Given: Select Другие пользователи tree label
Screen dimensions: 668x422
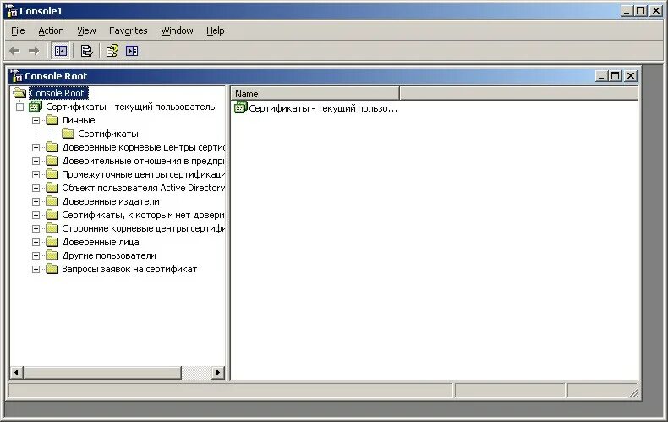Looking at the screenshot, I should tap(109, 255).
